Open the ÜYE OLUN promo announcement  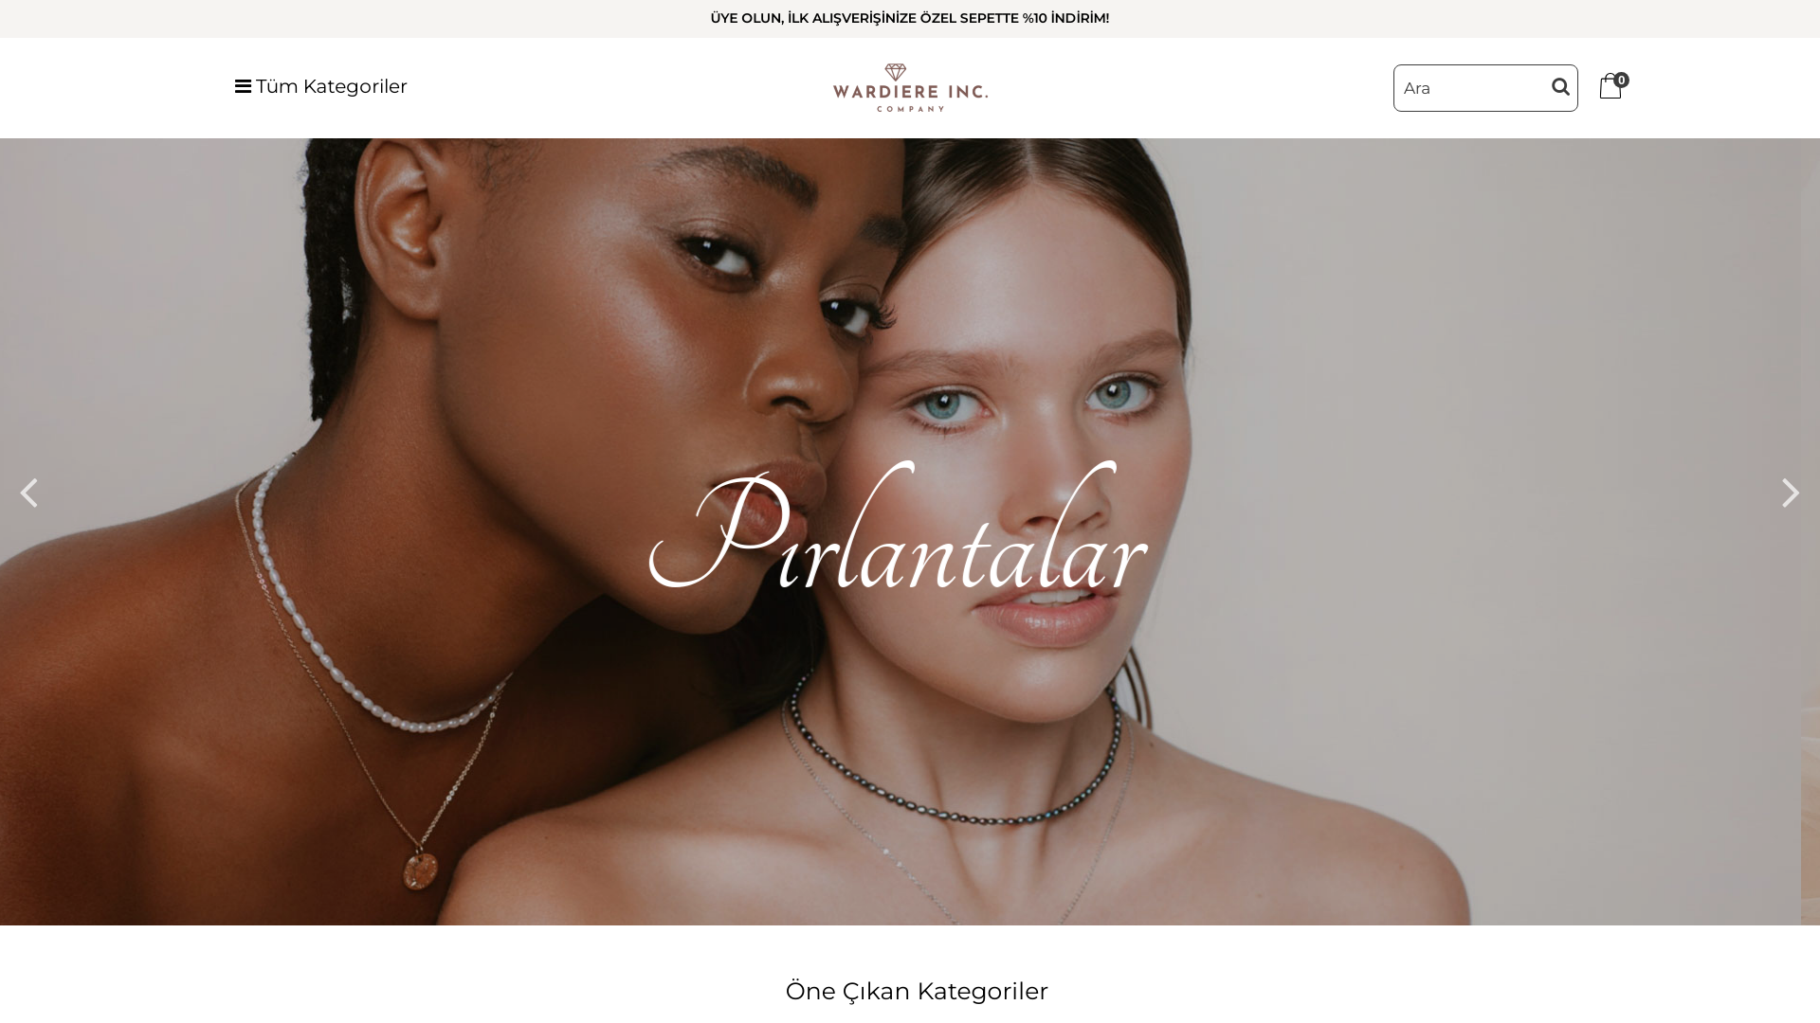click(x=910, y=18)
